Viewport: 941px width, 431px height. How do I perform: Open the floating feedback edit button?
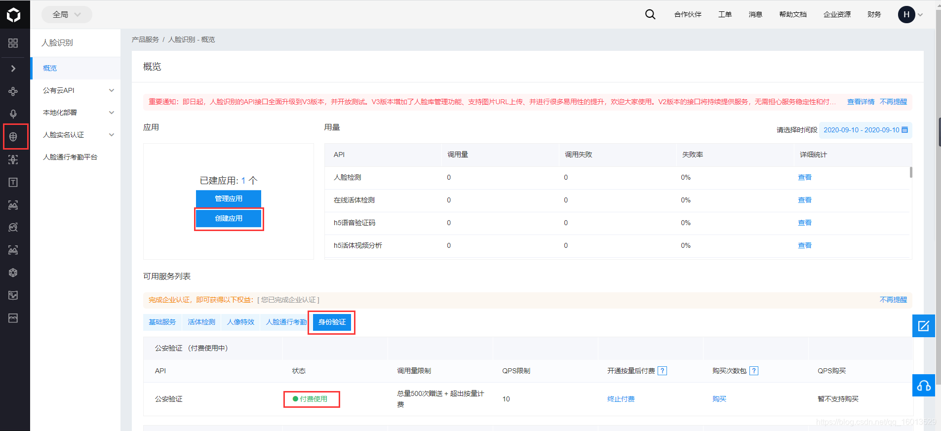point(923,326)
